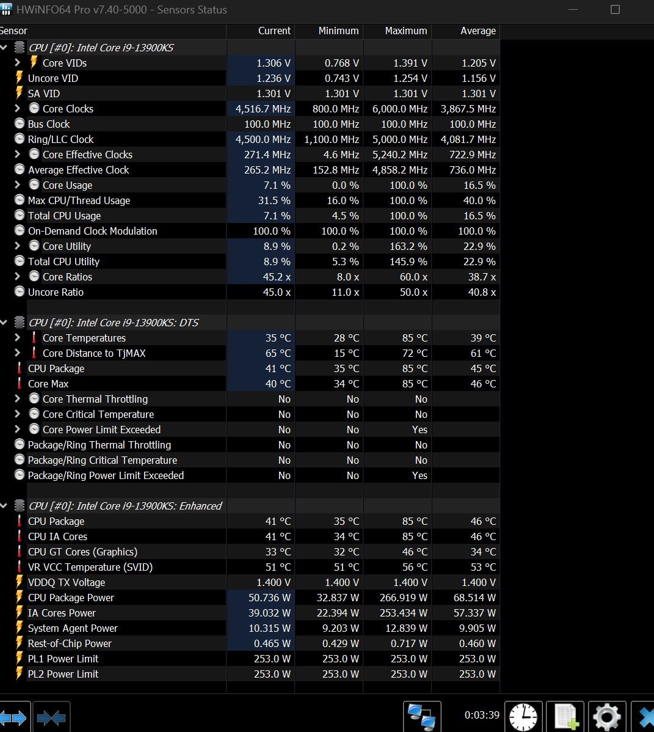654x732 pixels.
Task: Click the Average column header
Action: pos(465,31)
